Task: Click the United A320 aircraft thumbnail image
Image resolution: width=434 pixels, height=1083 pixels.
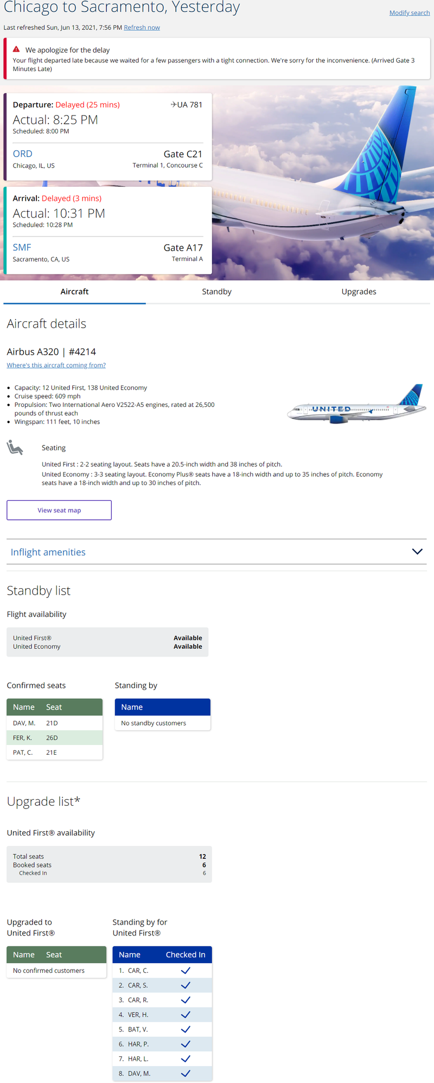Action: pyautogui.click(x=356, y=404)
